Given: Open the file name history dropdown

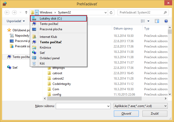Looking at the screenshot, I should coord(109,106).
